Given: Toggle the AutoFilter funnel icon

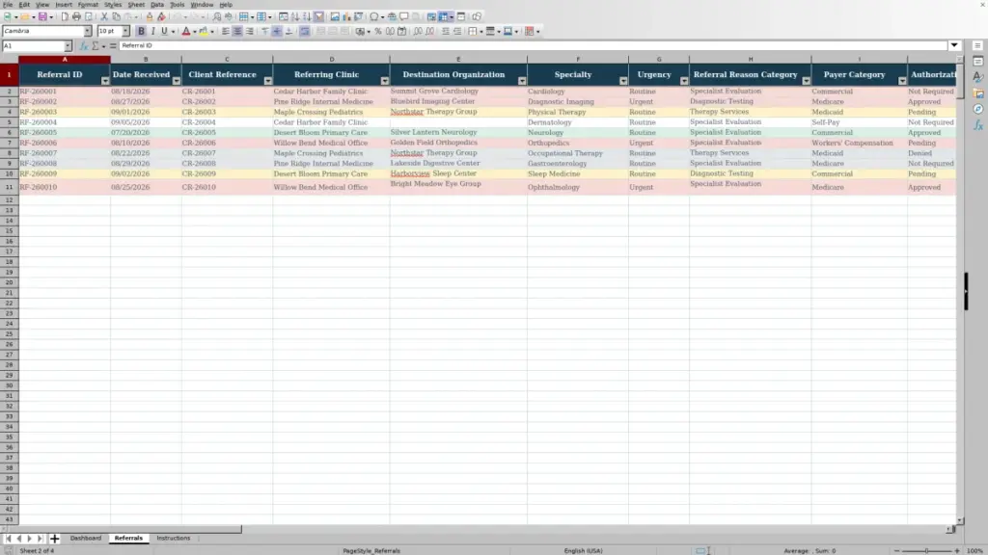Looking at the screenshot, I should click(x=318, y=17).
